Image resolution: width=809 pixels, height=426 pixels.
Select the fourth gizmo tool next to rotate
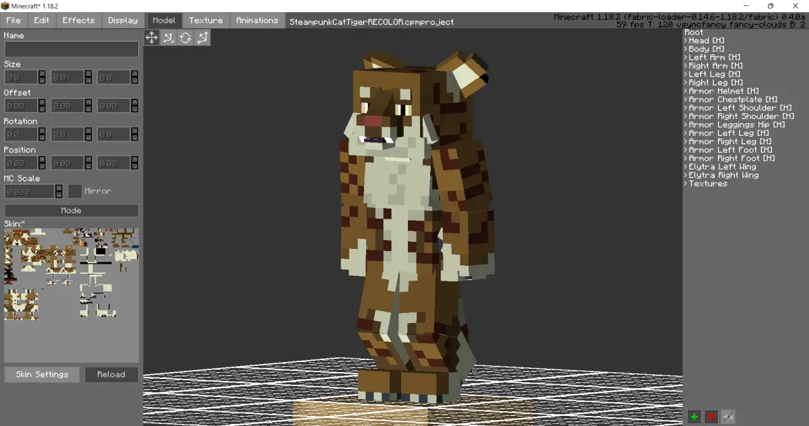coord(202,38)
